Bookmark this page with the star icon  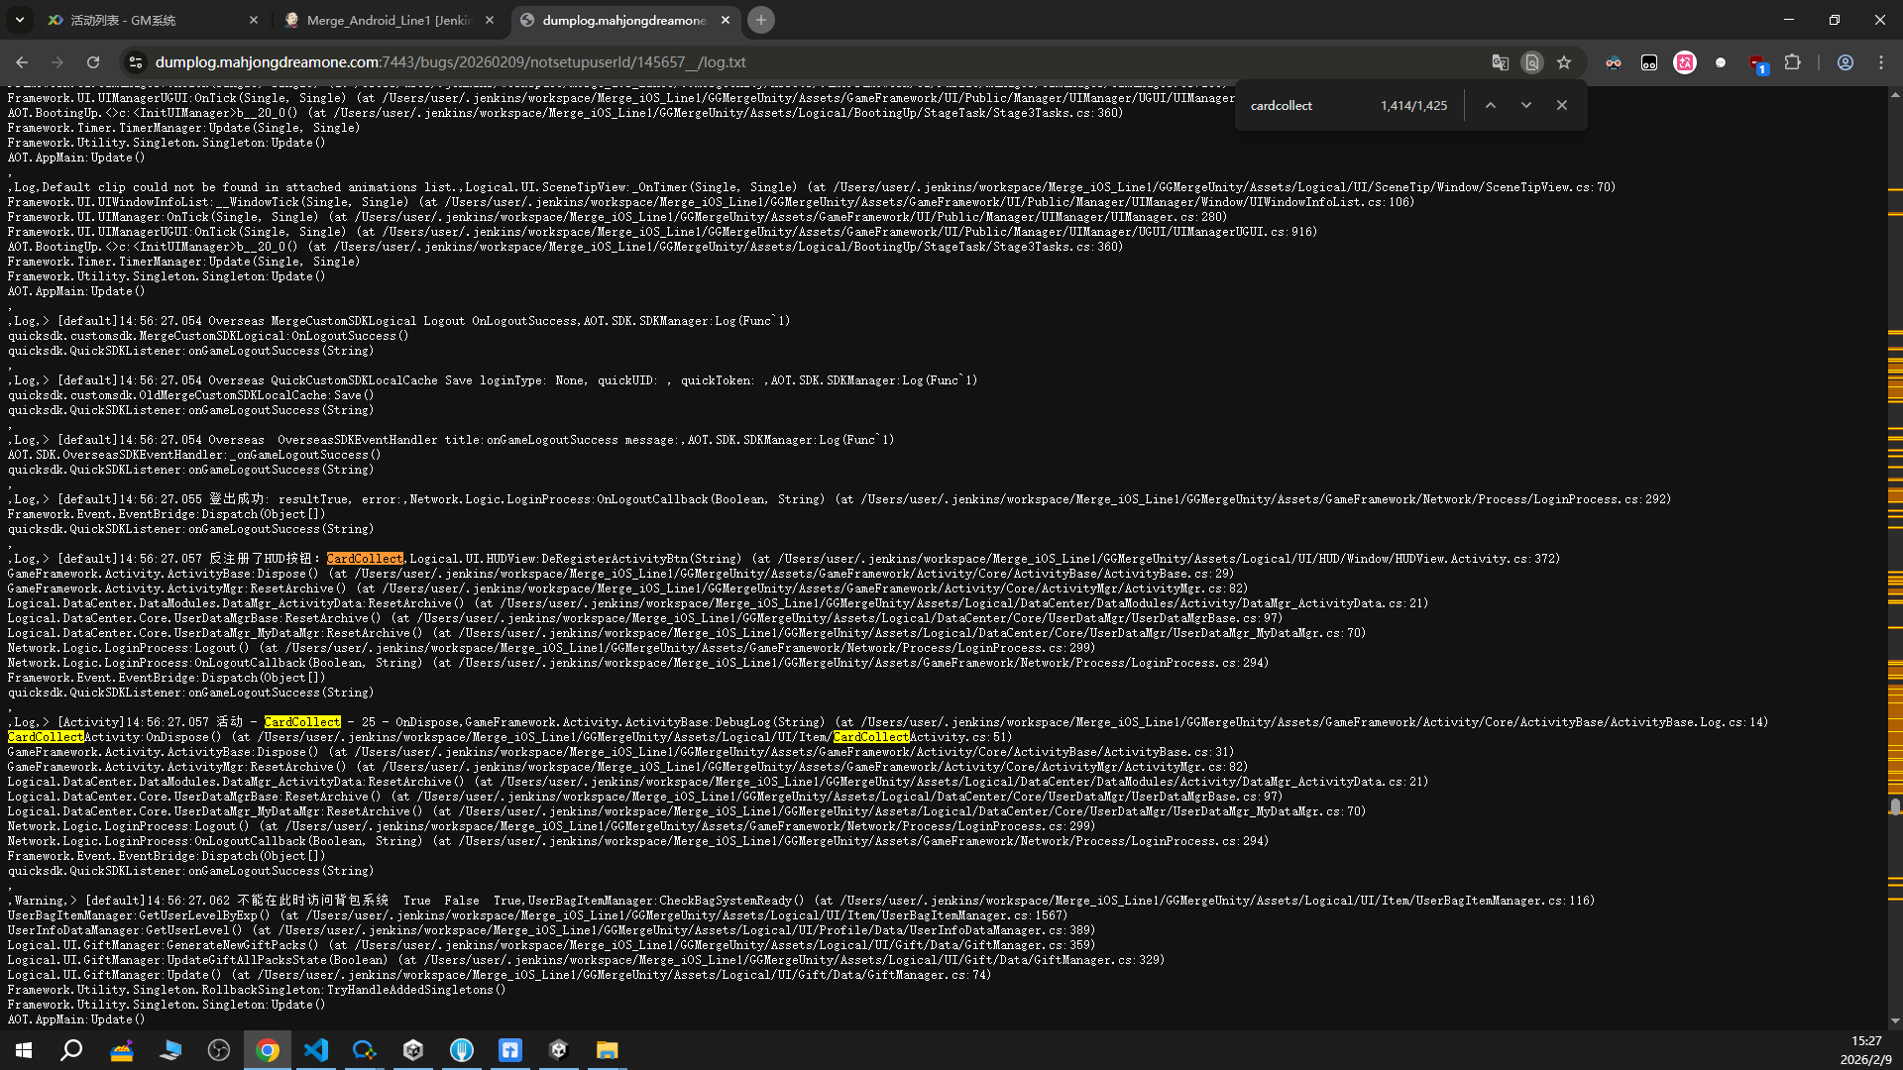[1564, 62]
